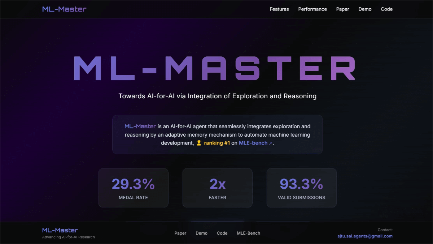433x244 pixels.
Task: Open the Paper link in the footer
Action: tap(180, 233)
